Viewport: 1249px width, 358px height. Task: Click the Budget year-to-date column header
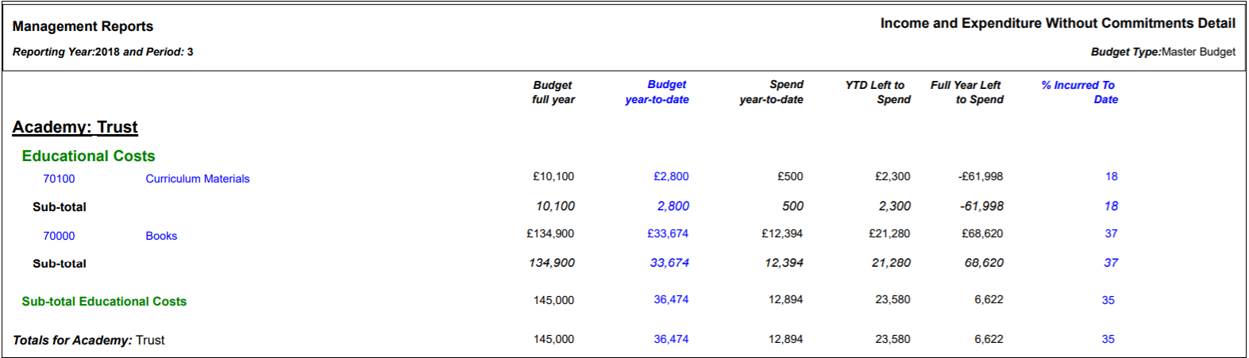(x=657, y=92)
